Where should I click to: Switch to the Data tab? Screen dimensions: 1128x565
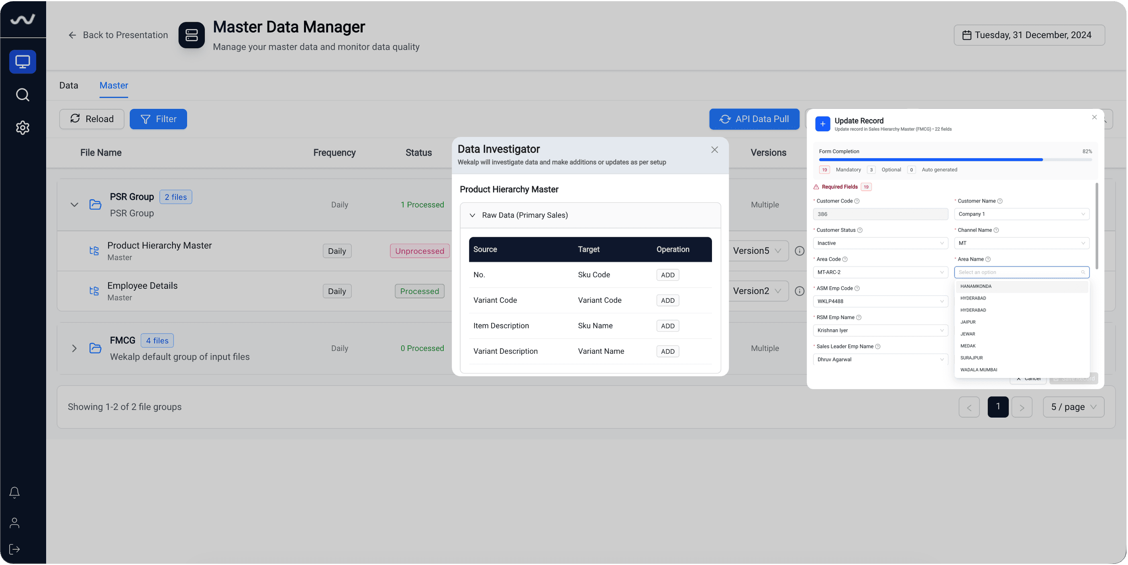coord(69,86)
